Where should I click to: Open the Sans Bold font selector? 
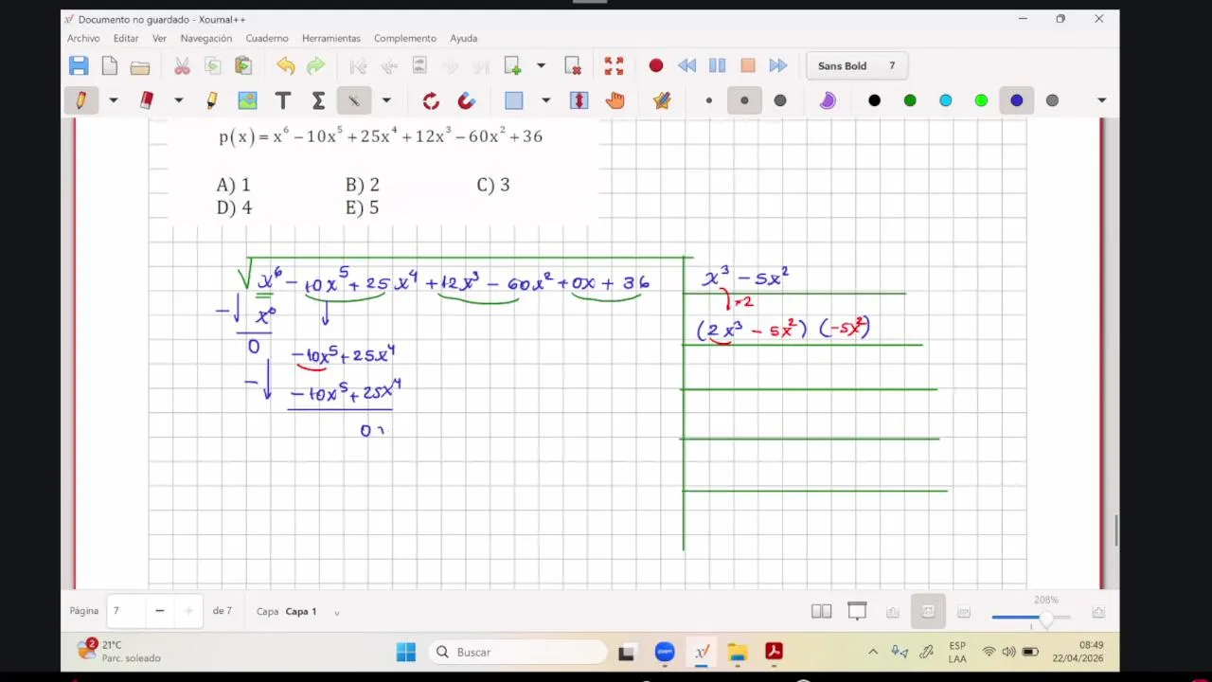(x=859, y=65)
